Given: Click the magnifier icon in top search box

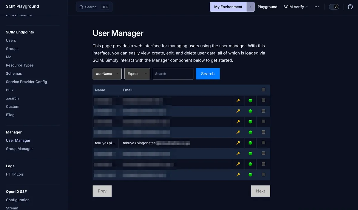Looking at the screenshot, I should 81,7.
